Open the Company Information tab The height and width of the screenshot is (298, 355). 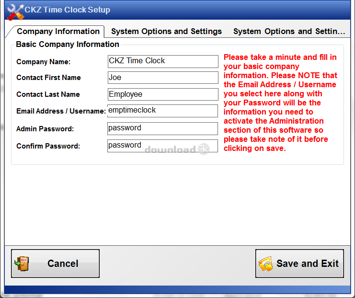point(58,31)
